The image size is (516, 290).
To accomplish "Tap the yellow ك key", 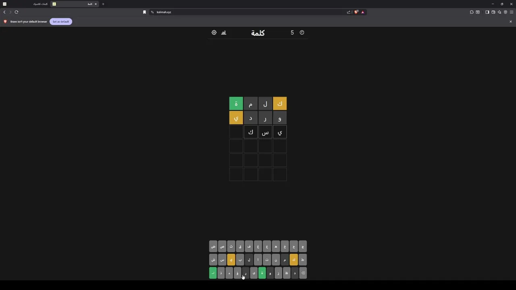I will [x=293, y=260].
